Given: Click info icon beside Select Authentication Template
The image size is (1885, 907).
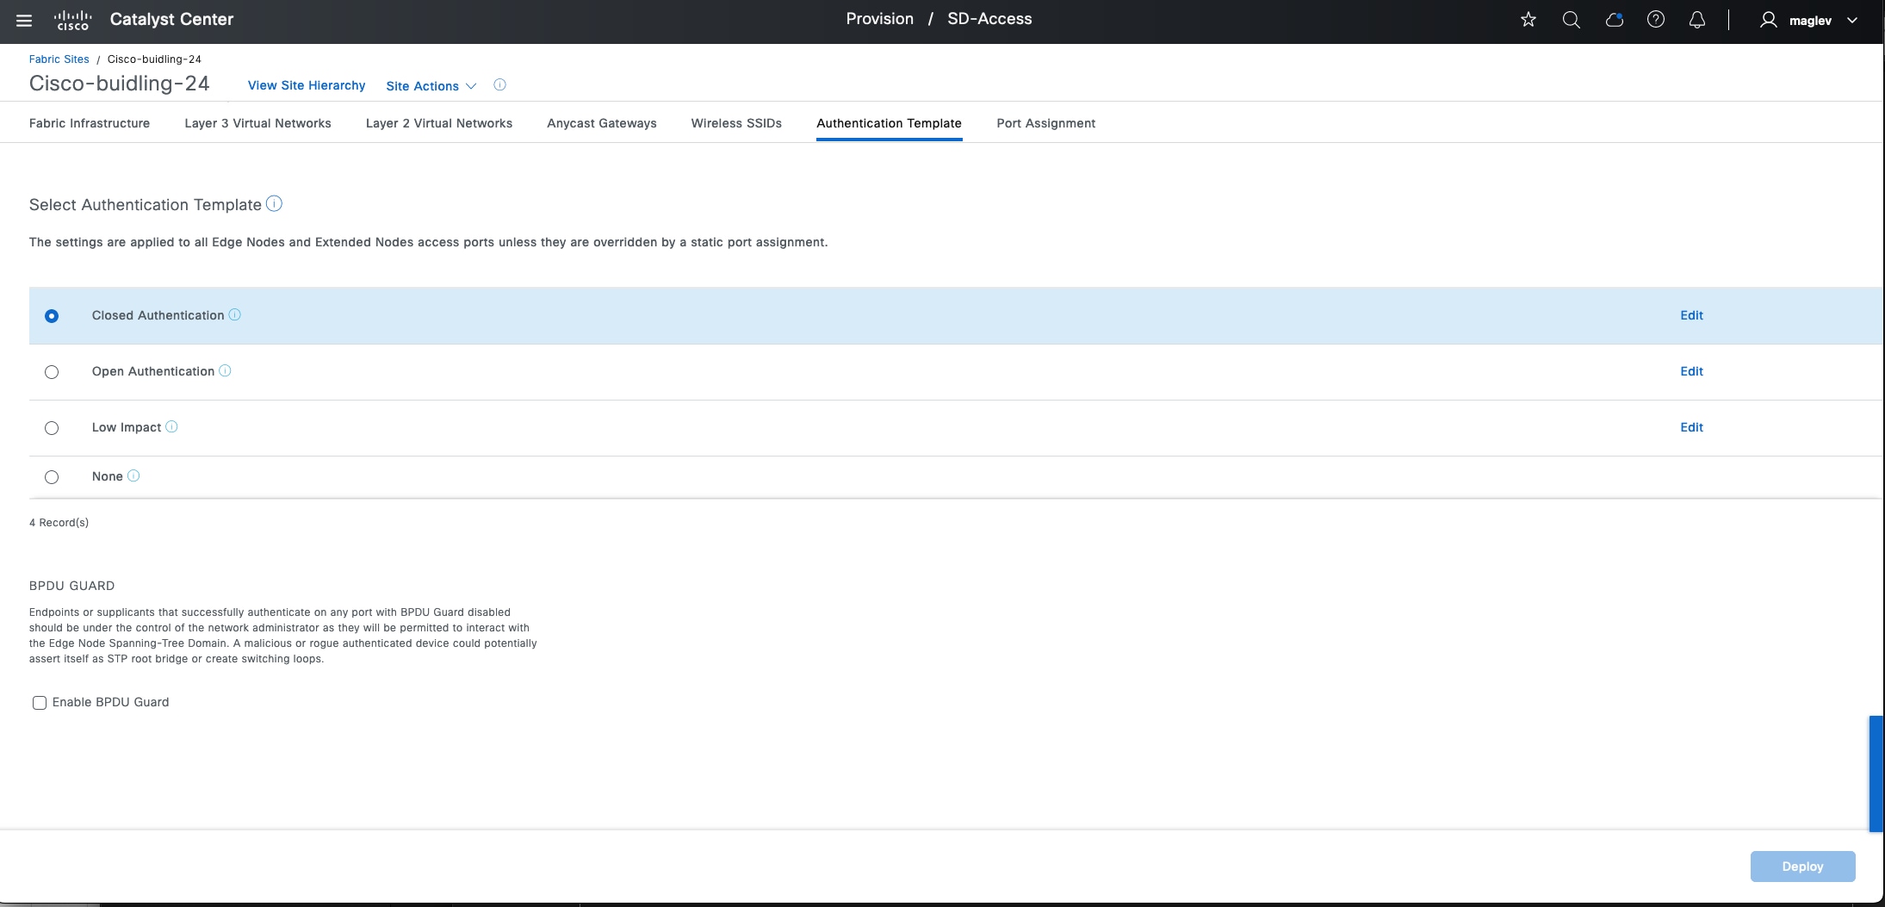Looking at the screenshot, I should pos(274,203).
